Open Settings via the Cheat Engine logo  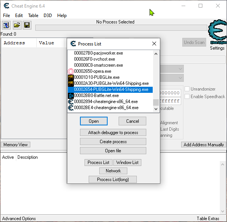point(218,31)
